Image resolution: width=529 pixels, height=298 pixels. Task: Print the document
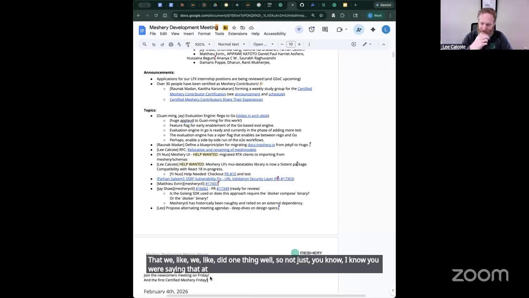171,44
